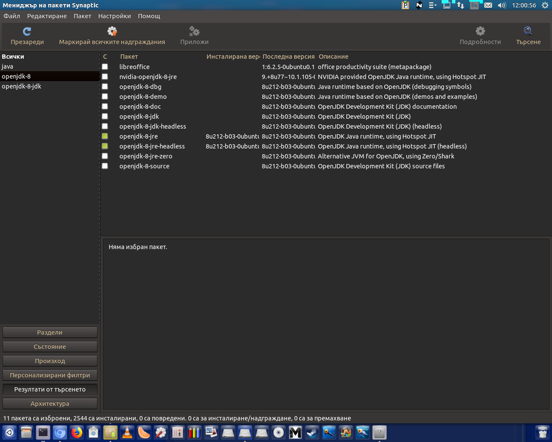The height and width of the screenshot is (442, 552).
Task: Open the Пакет menu
Action: click(x=82, y=16)
